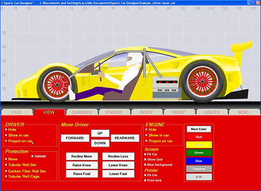This screenshot has width=261, height=191.
Task: Click the Next Color button
Action: 199,129
